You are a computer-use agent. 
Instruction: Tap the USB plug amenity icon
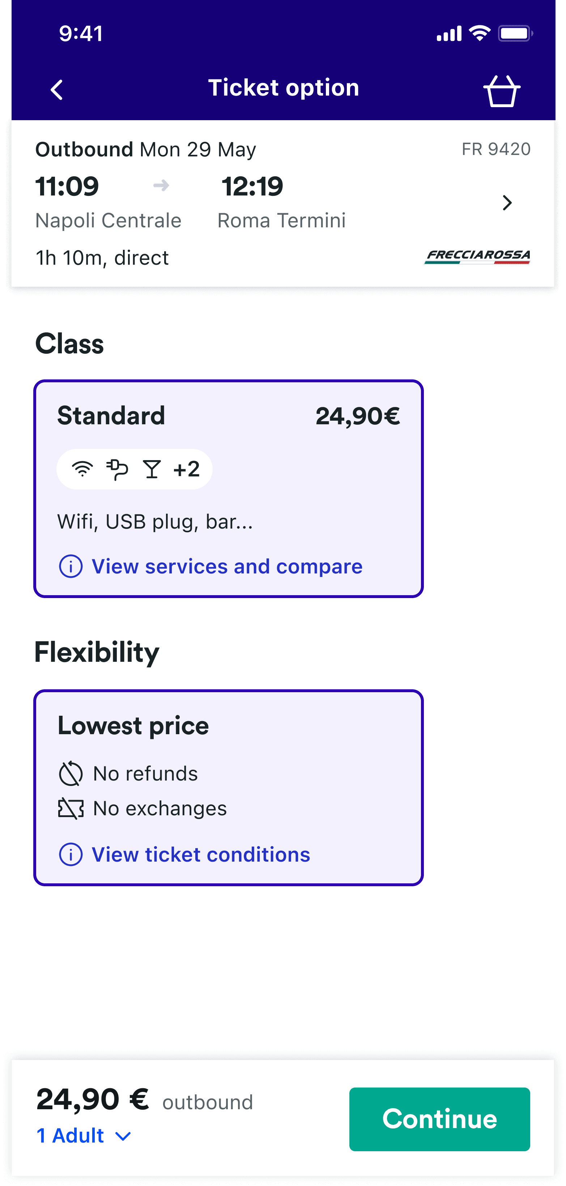(117, 470)
